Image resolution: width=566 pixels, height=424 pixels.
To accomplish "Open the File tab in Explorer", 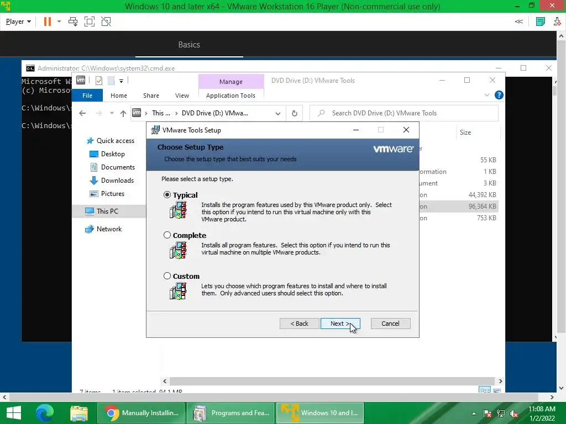I will pyautogui.click(x=87, y=96).
